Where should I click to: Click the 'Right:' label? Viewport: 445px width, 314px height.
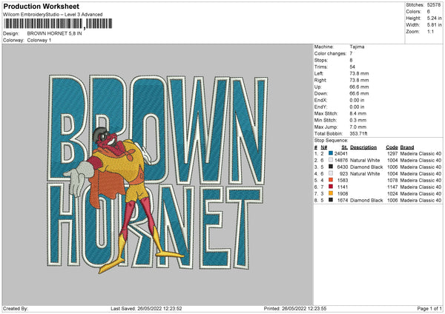[x=320, y=80]
